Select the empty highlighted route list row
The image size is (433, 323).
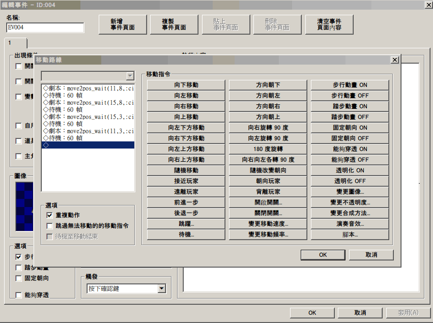pos(88,145)
